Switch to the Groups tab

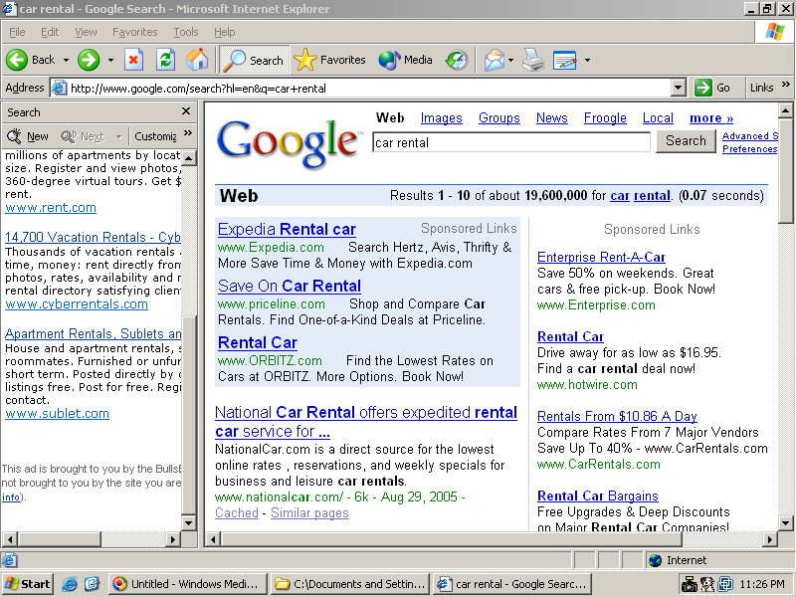click(499, 118)
